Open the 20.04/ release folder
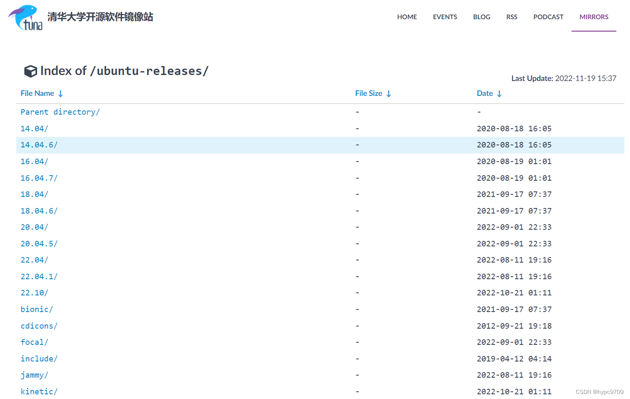Viewport: 630px width, 399px height. 34,227
